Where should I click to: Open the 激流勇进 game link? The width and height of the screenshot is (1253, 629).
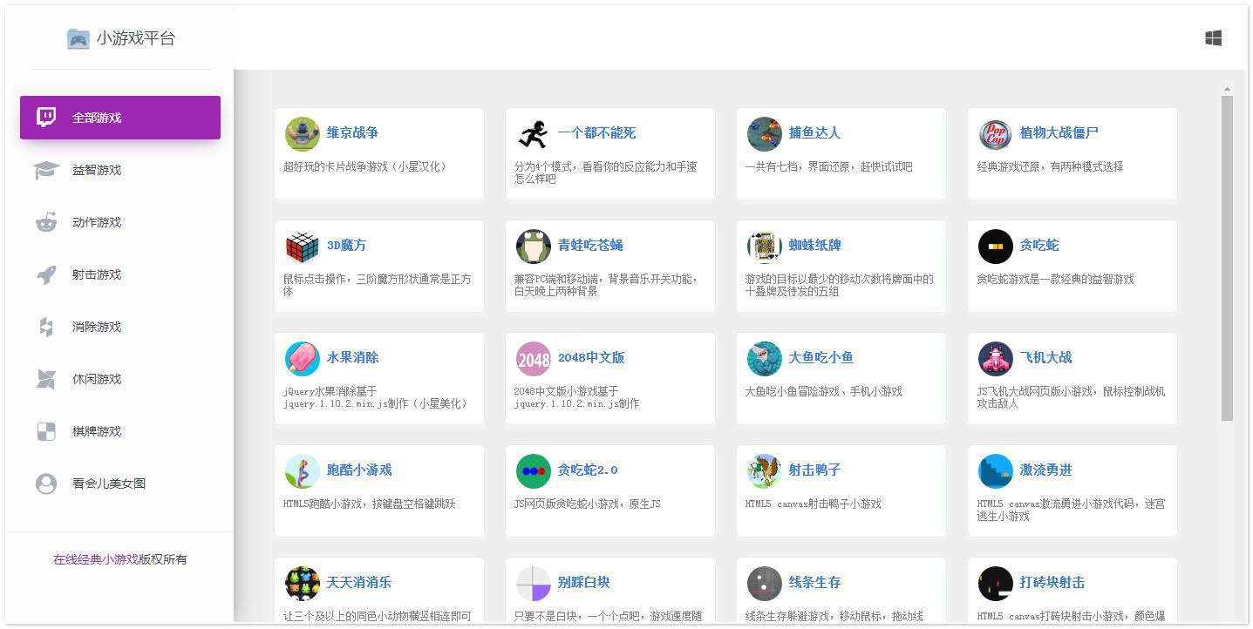[x=1045, y=470]
